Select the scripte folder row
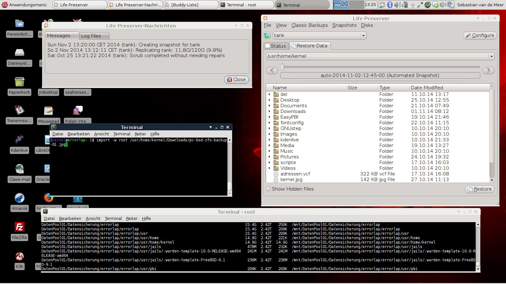Screen dimensions: 506x284 click(378, 163)
